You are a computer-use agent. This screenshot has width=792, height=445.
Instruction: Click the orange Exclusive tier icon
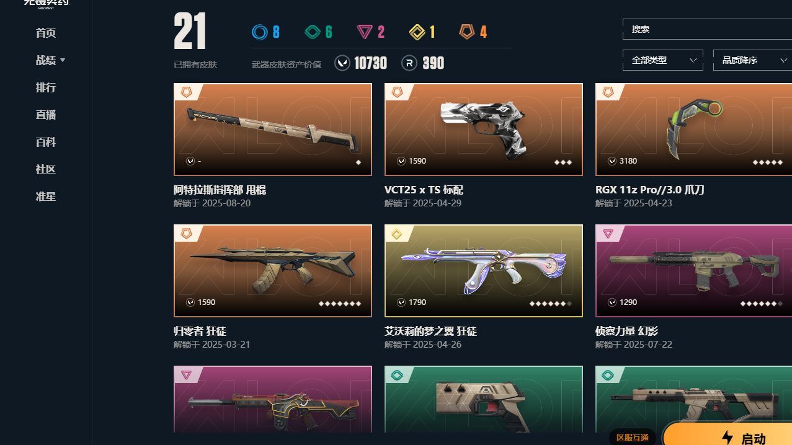click(467, 32)
